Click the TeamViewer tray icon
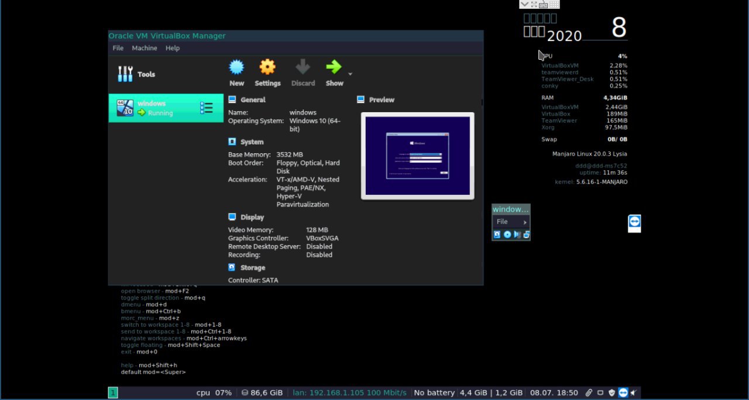 pyautogui.click(x=623, y=392)
